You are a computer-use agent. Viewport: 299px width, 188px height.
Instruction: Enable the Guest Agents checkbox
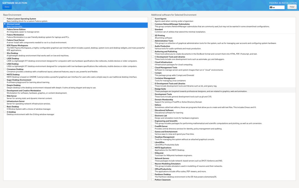click(x=153, y=19)
